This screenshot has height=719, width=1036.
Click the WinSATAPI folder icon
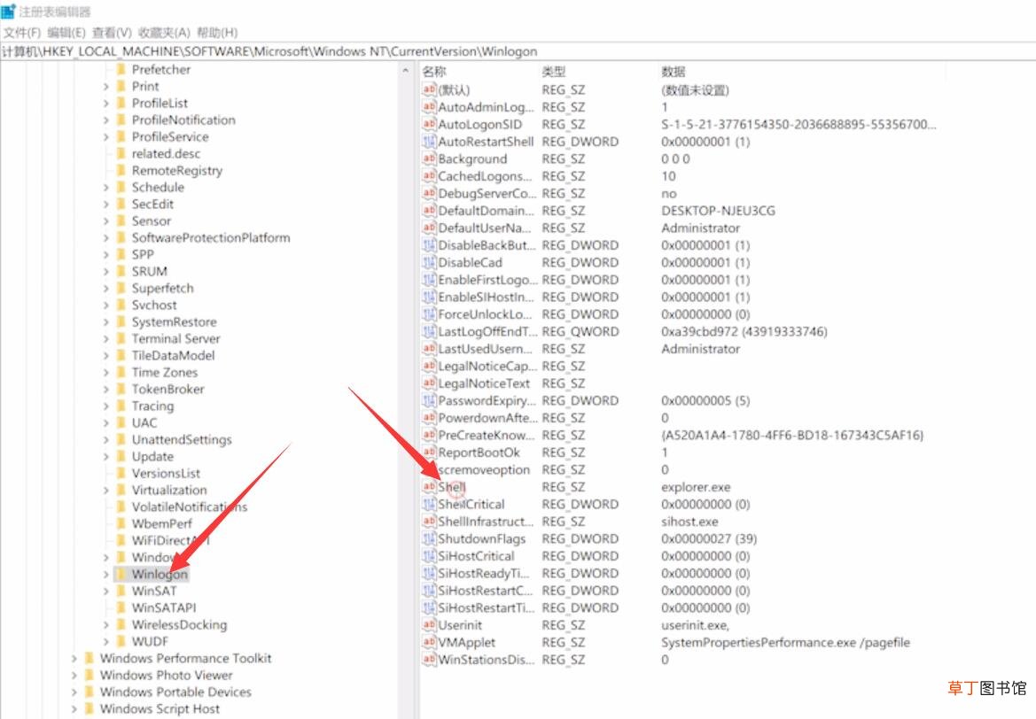[121, 607]
